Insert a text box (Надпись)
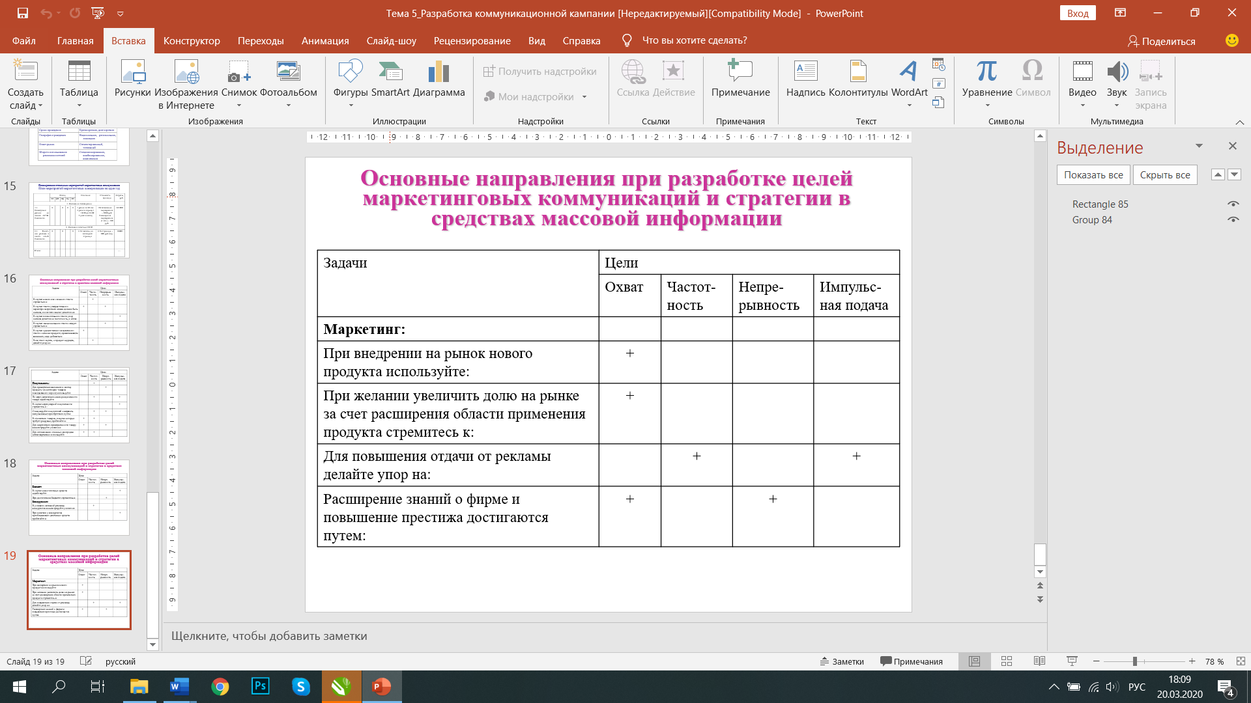The height and width of the screenshot is (703, 1251). 805,79
